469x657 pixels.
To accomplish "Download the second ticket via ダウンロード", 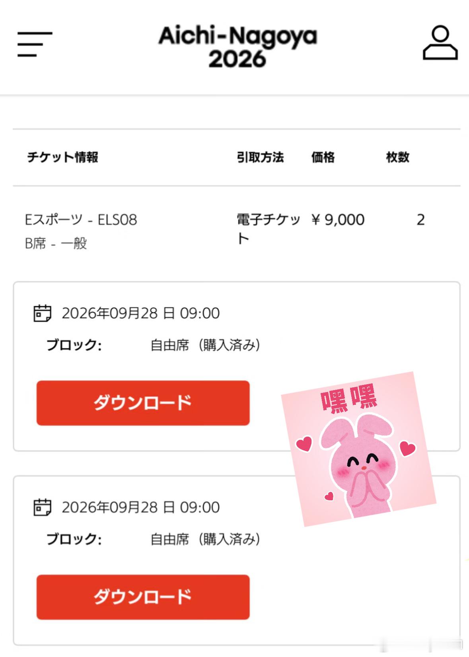I will [x=143, y=597].
